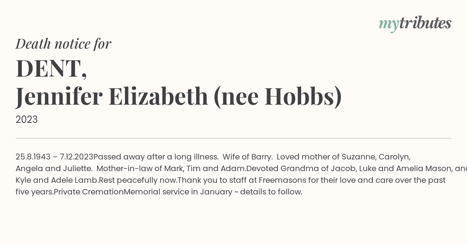Click the phrase "Rest peacefully now"

click(x=137, y=180)
